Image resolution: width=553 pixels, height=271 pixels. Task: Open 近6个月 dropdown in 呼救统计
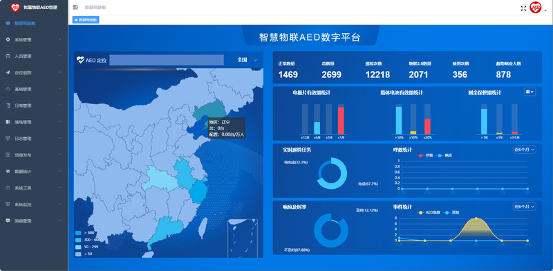524,150
